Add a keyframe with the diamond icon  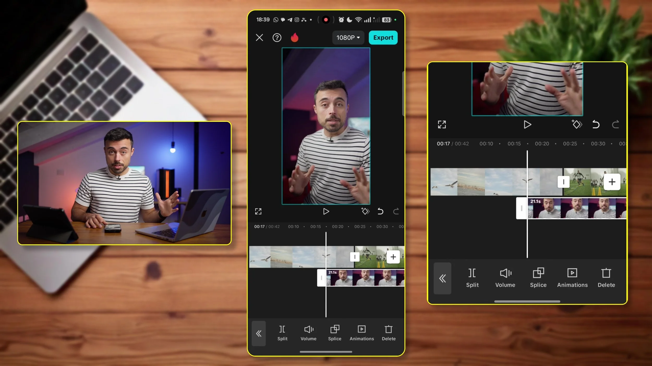pyautogui.click(x=365, y=211)
